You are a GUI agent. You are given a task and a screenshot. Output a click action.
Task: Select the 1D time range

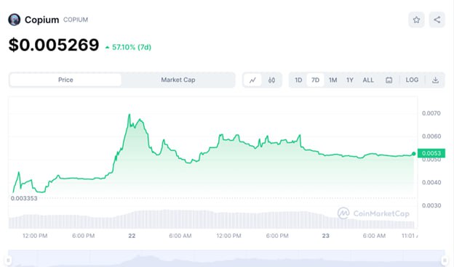coord(298,80)
